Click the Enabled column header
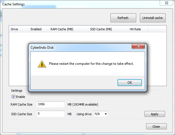 click(39, 29)
